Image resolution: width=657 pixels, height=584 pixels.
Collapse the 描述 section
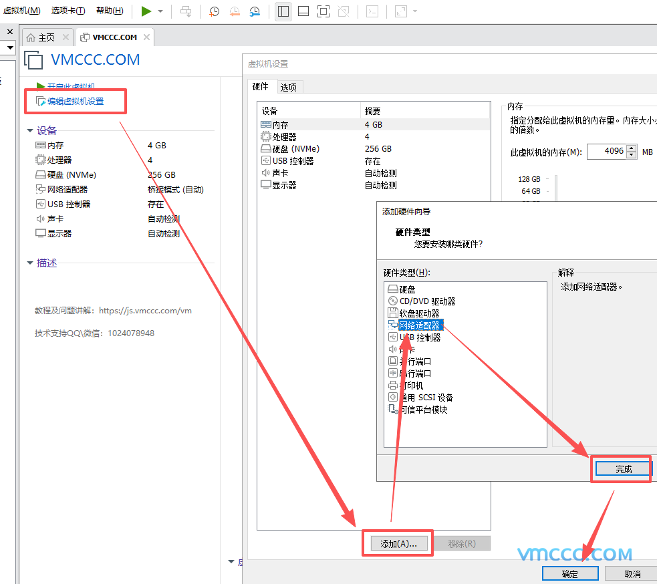(30, 263)
